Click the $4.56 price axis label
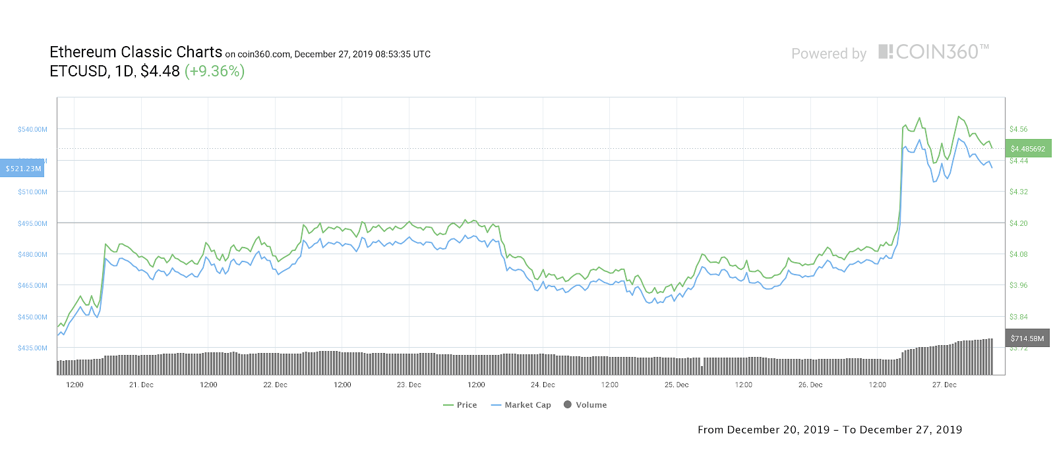Viewport: 1055px width, 461px height. click(1018, 129)
